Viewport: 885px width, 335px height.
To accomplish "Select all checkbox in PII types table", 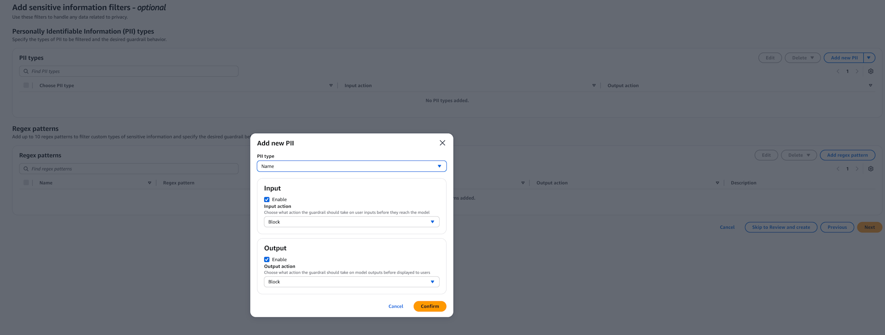I will [x=26, y=85].
